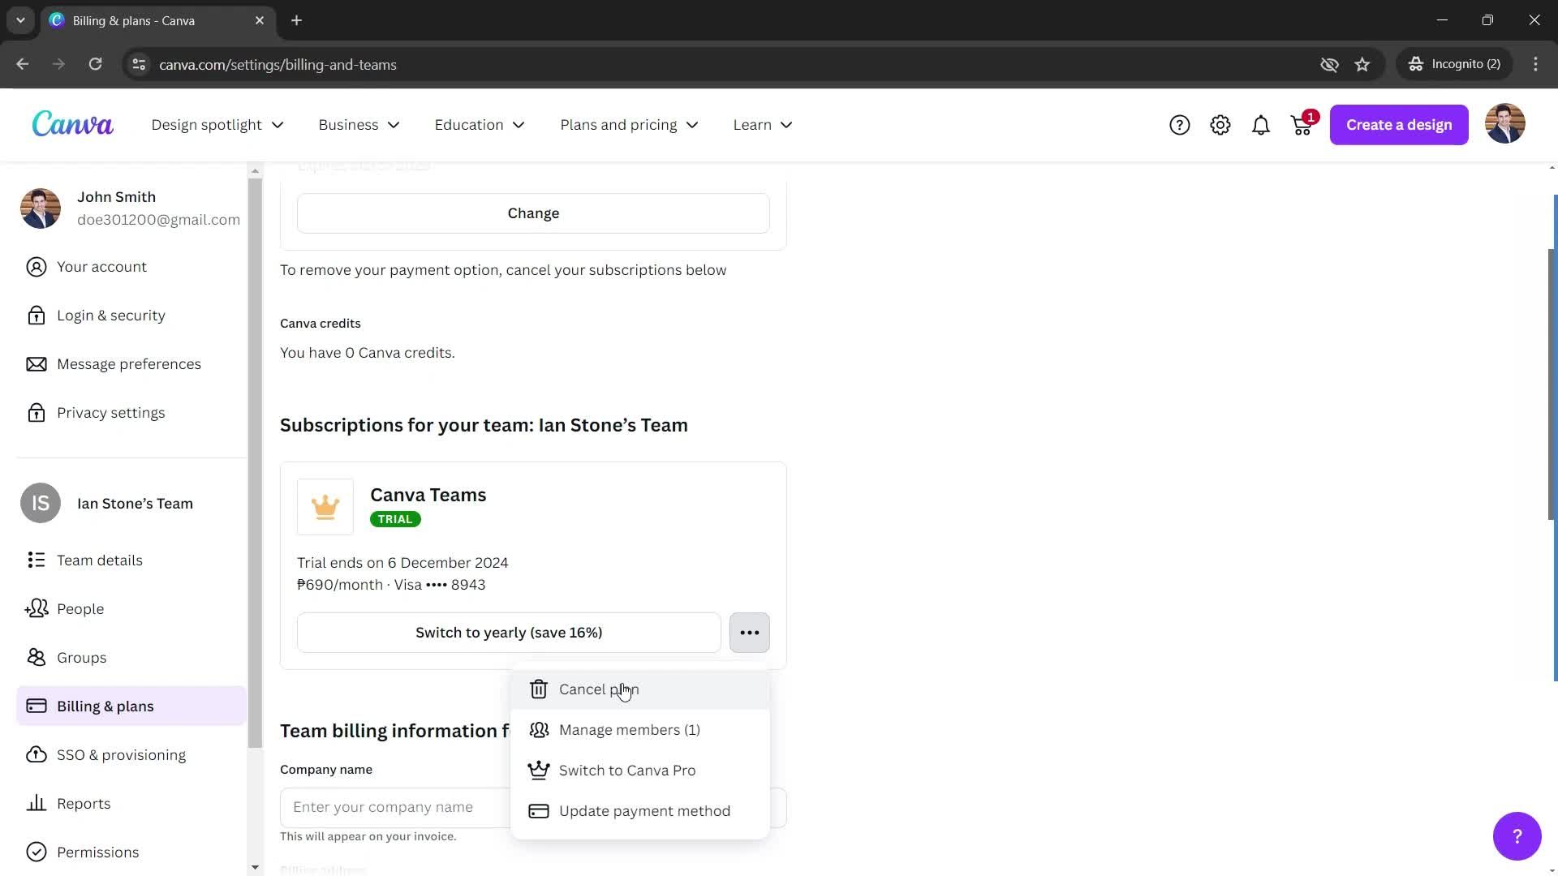The width and height of the screenshot is (1558, 876).
Task: Close the Billing & plans tab
Action: [x=260, y=20]
